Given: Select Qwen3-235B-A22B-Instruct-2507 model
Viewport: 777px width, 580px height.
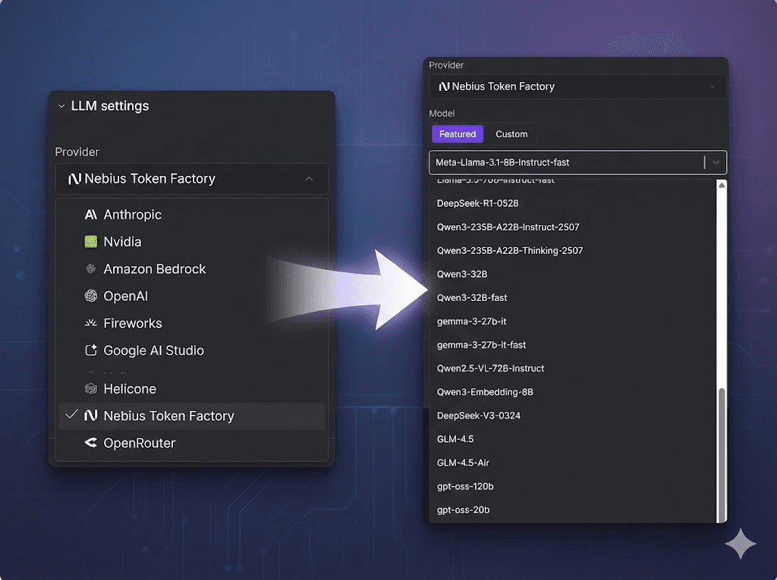Looking at the screenshot, I should [573, 227].
